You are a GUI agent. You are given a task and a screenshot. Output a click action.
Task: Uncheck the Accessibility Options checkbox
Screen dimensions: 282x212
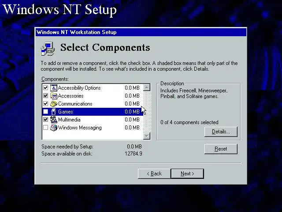(46, 88)
